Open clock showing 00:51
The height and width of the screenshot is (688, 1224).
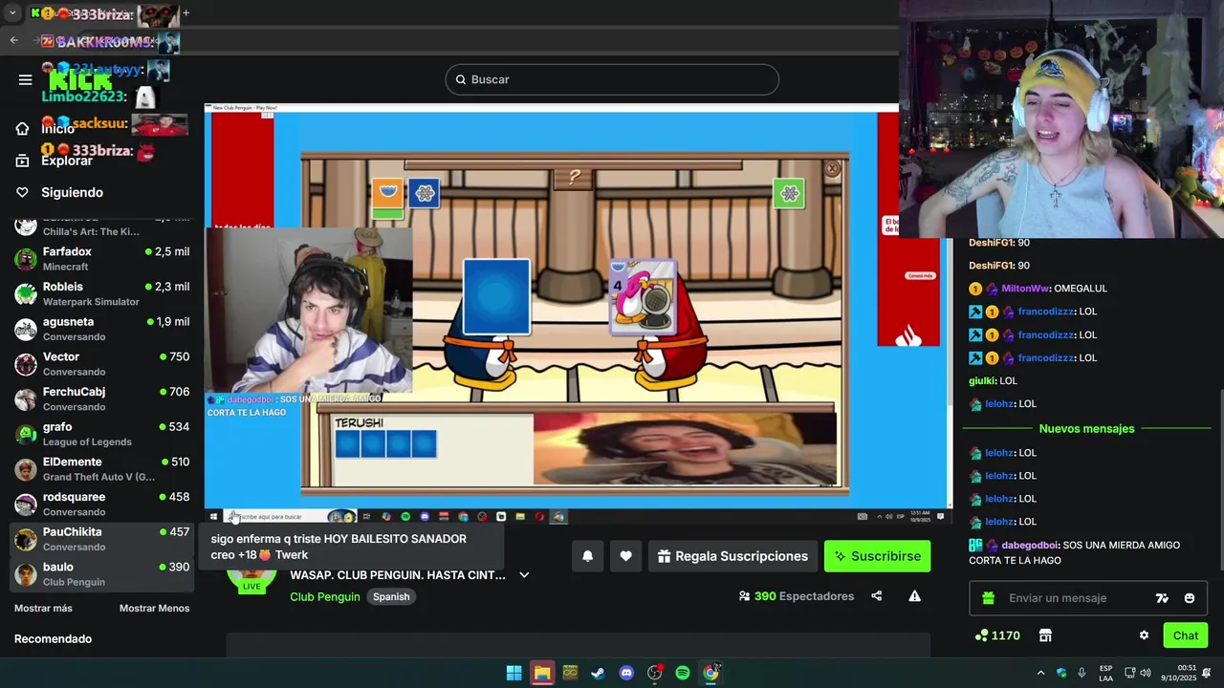(x=1179, y=673)
